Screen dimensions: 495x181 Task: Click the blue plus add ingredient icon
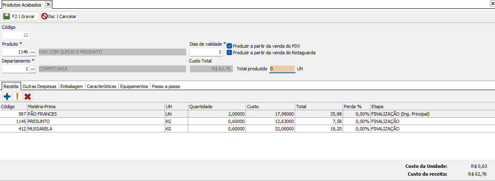tap(7, 97)
